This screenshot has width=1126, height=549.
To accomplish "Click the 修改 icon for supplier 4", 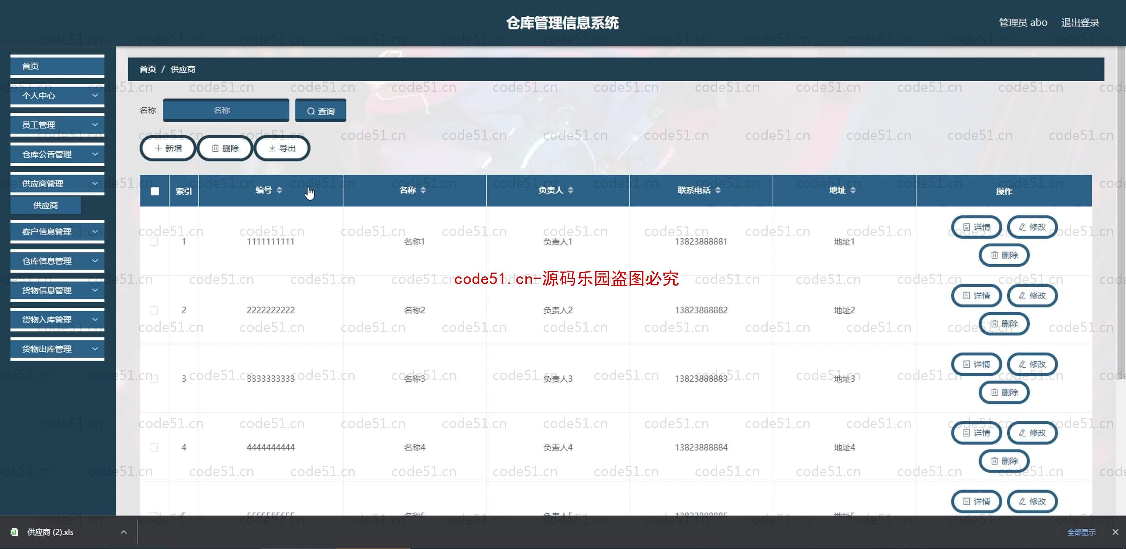I will click(1032, 433).
